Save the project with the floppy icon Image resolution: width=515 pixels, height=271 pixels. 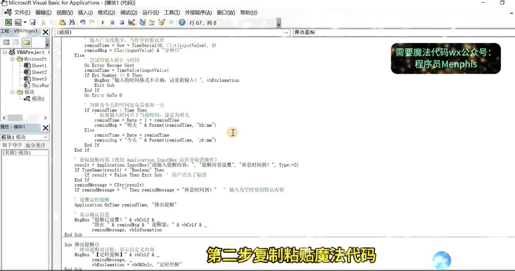click(x=32, y=22)
